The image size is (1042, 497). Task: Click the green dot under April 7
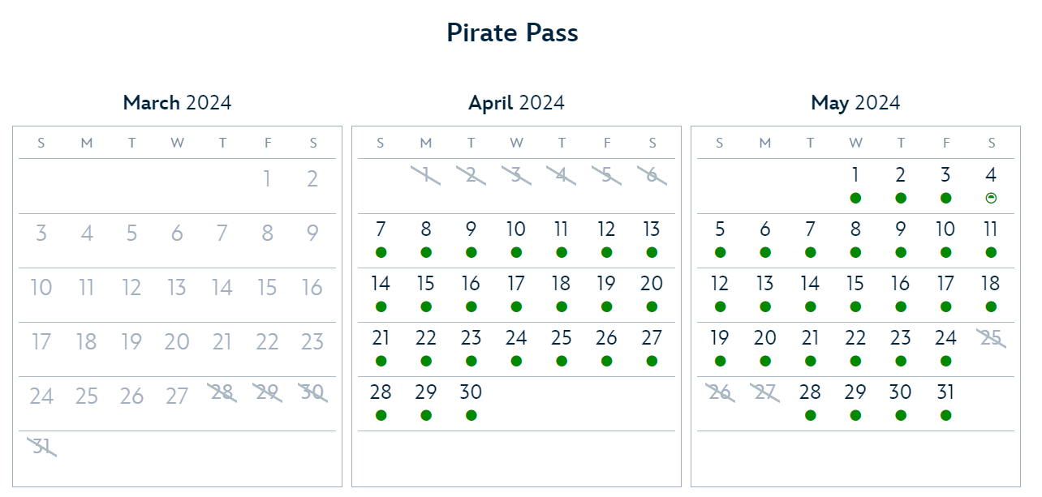tap(381, 252)
